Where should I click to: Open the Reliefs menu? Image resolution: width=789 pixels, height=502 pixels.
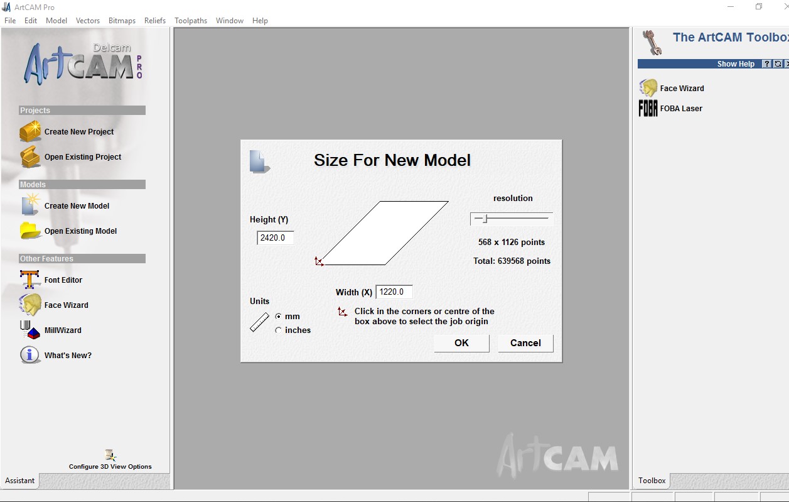click(155, 20)
